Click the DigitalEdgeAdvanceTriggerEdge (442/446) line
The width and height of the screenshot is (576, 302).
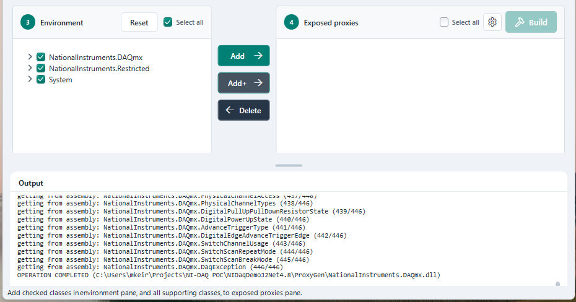pos(182,235)
